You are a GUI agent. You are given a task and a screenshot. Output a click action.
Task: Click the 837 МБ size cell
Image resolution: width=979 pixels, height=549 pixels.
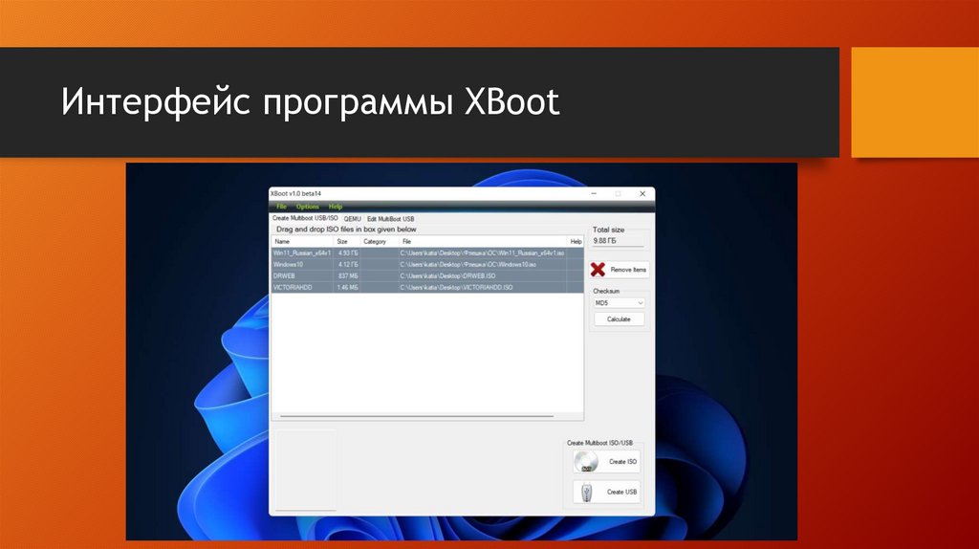tap(348, 275)
